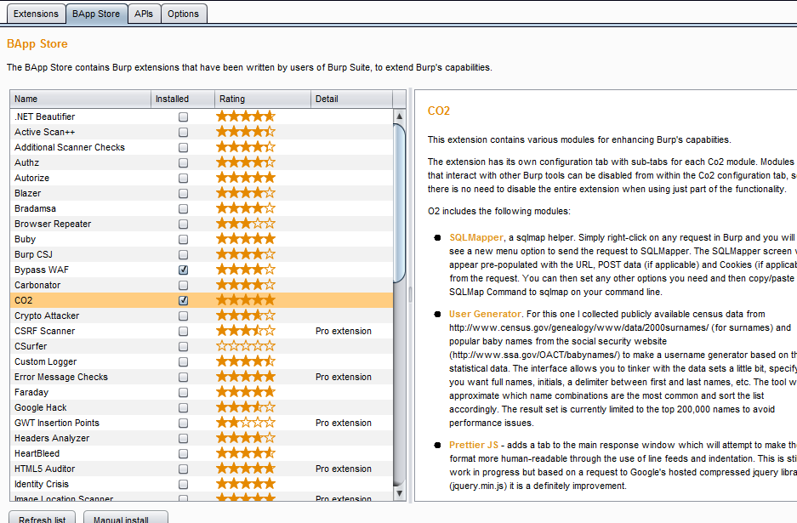Toggle the Active Scan++ installed checkbox
The width and height of the screenshot is (797, 523).
(x=183, y=132)
